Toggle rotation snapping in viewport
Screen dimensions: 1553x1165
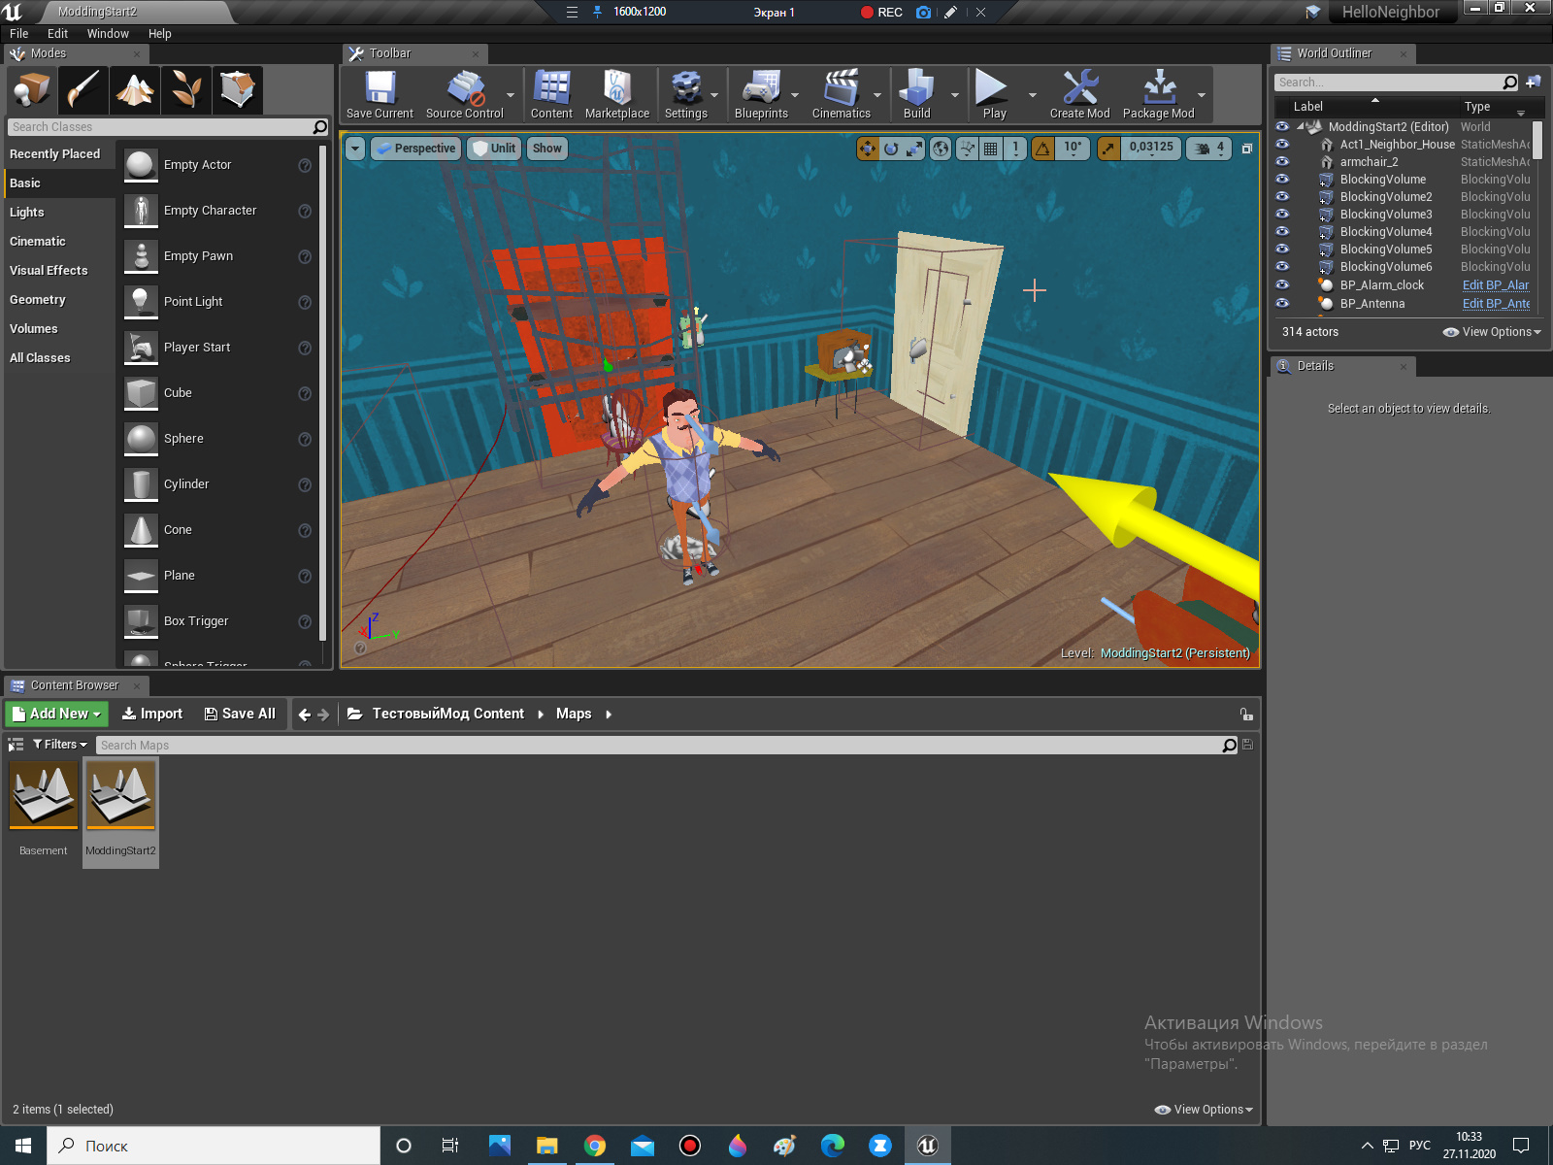[x=1042, y=149]
